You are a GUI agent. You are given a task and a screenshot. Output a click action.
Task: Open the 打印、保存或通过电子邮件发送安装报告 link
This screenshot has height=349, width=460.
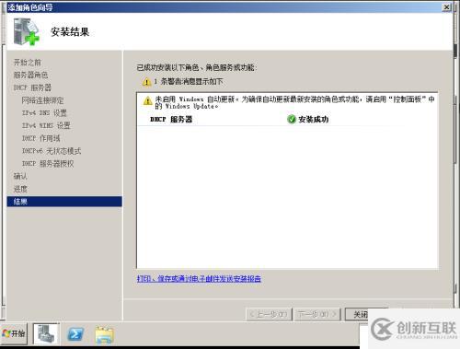point(199,279)
